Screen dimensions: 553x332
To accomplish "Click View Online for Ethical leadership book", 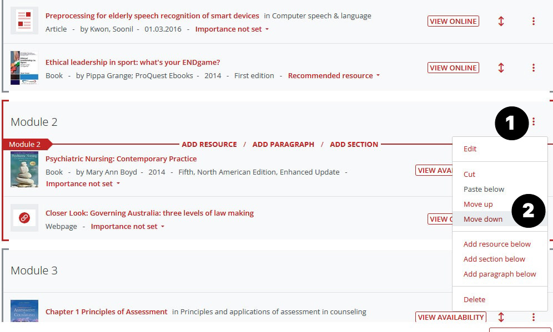I will coord(453,68).
